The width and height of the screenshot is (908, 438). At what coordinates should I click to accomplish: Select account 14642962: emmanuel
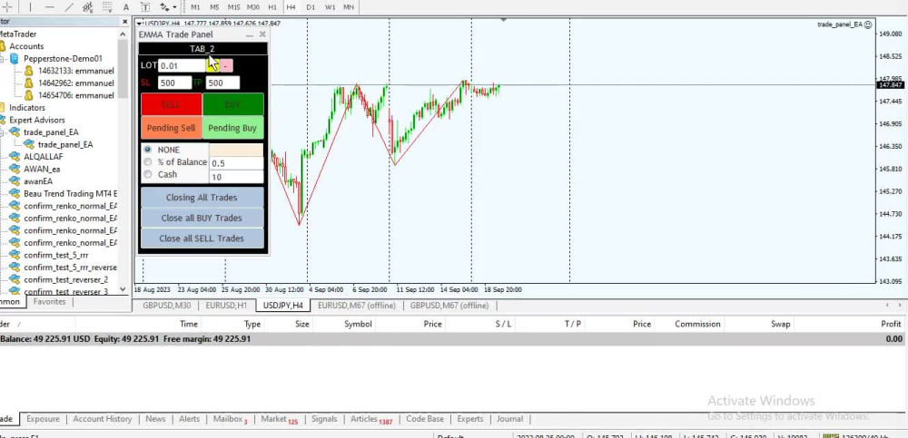point(76,83)
